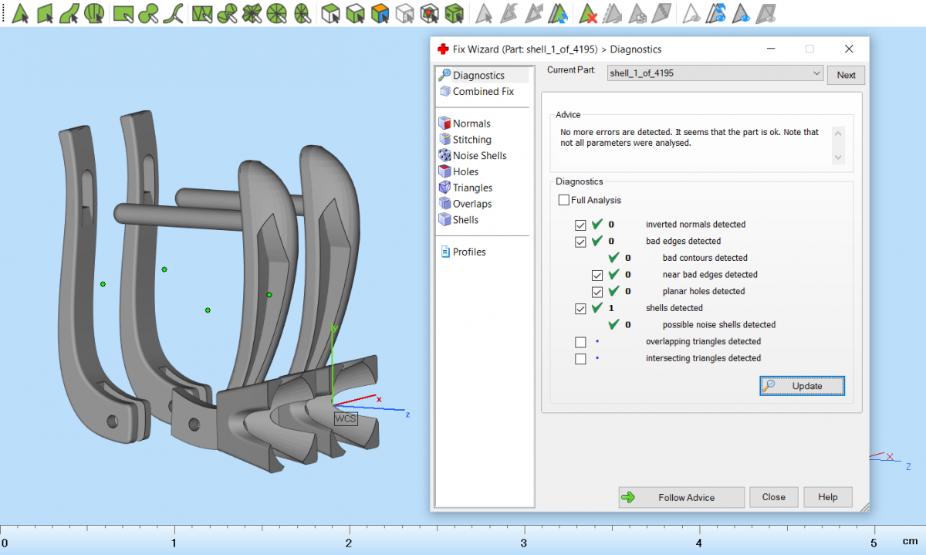
Task: Open the Normals fix page
Action: [x=471, y=124]
